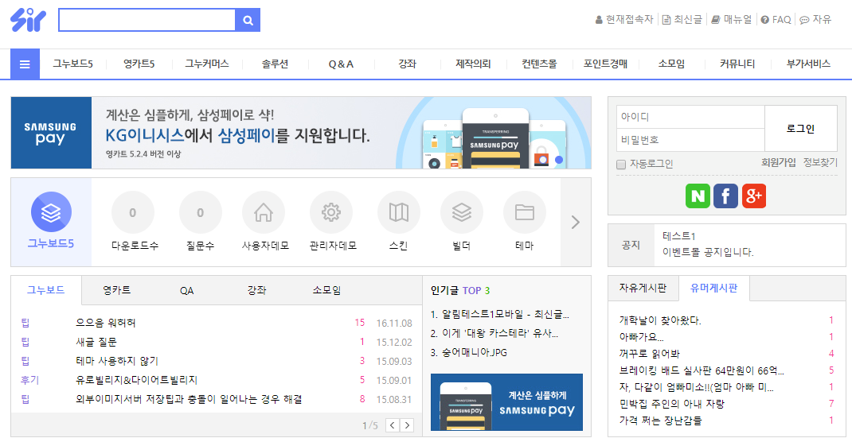Click the small Samsung Pay ad banner

[506, 402]
